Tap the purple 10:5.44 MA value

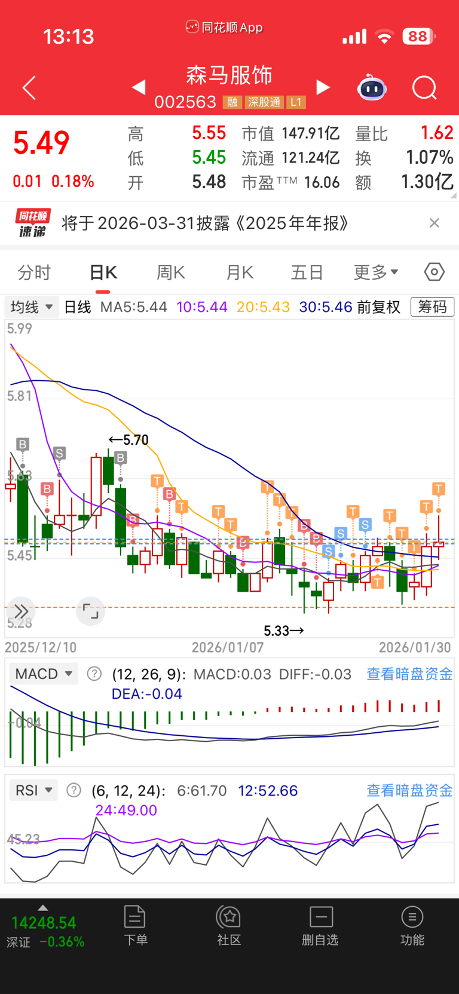[x=202, y=307]
